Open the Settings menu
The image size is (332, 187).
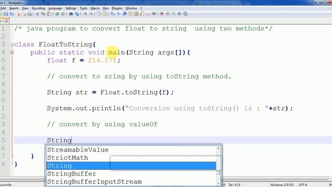71,8
